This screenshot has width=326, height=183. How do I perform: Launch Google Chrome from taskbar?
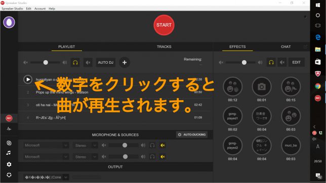click(318, 86)
